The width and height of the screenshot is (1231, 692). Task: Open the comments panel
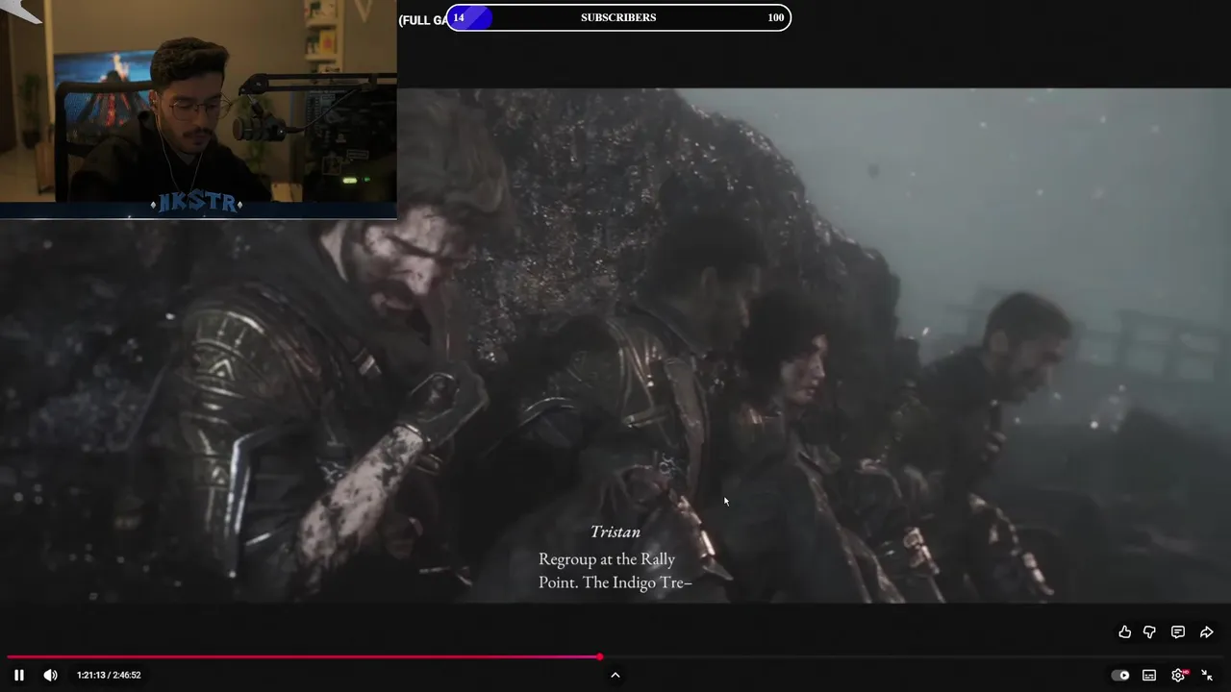click(1178, 631)
